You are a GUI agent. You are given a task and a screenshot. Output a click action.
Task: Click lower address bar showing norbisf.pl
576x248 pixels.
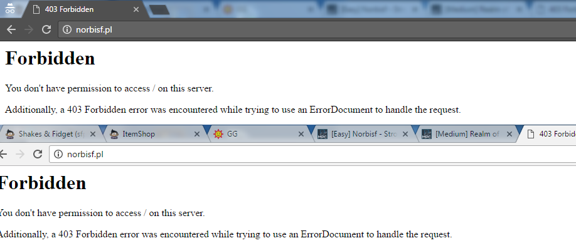pos(312,154)
